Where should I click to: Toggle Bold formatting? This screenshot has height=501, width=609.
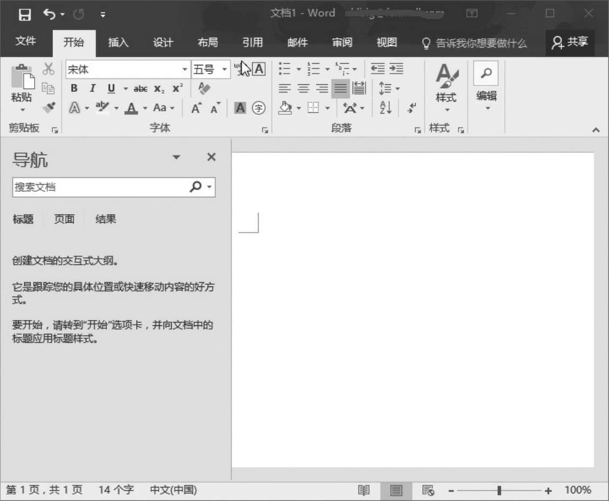coord(75,89)
